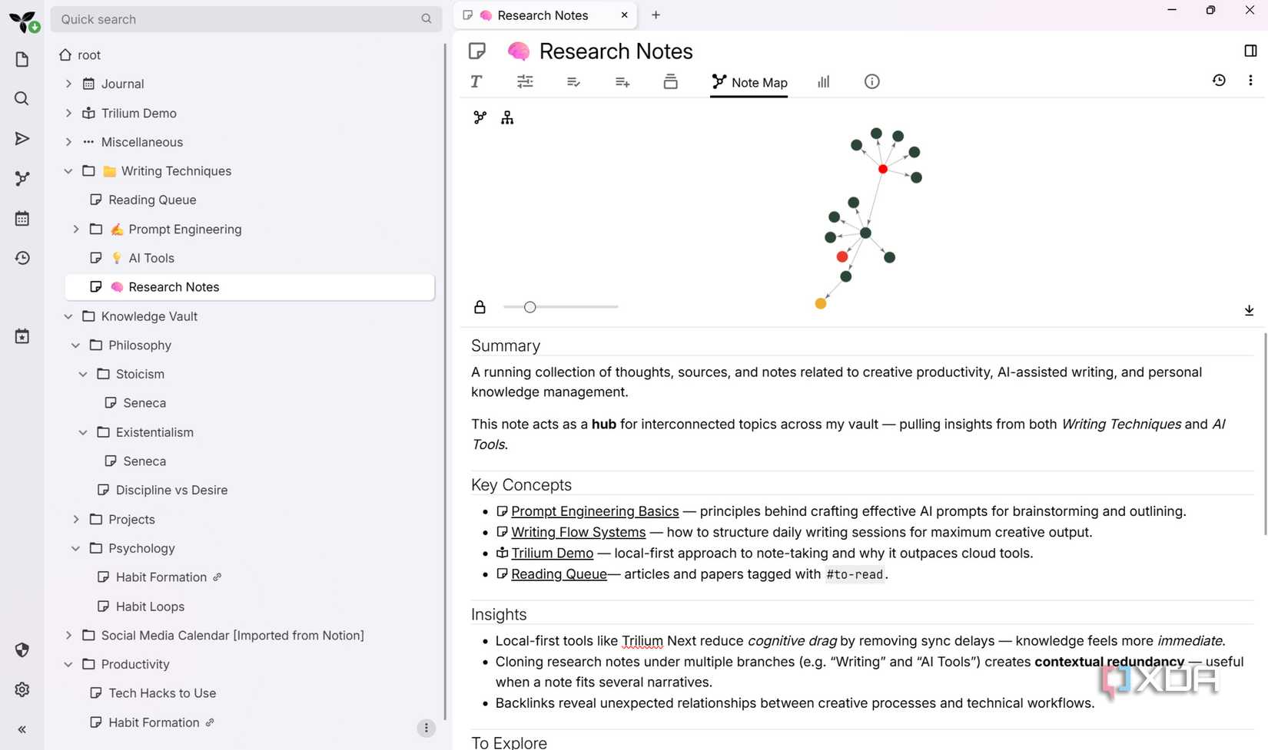Toggle the right split pane icon
The width and height of the screenshot is (1268, 750).
1250,51
